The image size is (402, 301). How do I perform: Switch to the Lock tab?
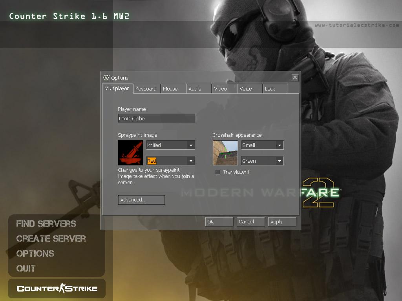point(275,89)
